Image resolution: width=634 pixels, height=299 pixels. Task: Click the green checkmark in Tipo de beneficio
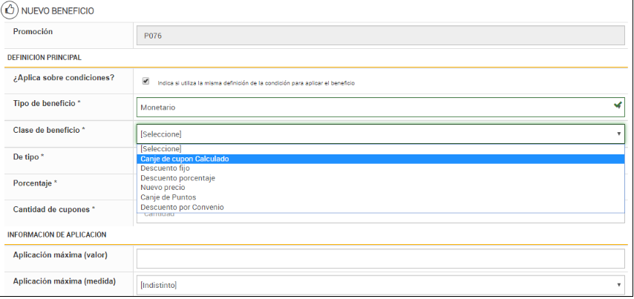[618, 106]
